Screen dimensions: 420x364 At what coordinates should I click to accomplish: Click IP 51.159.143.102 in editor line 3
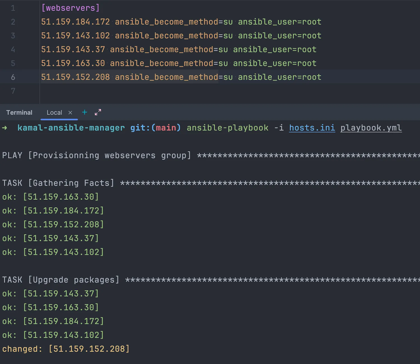click(76, 36)
